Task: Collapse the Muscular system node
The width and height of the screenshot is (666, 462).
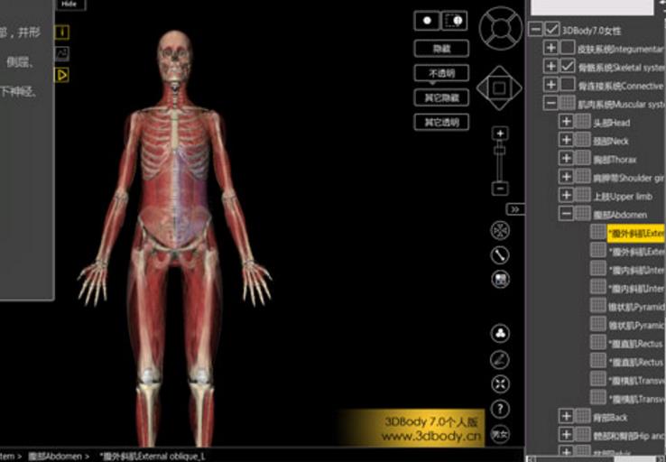Action: point(550,103)
